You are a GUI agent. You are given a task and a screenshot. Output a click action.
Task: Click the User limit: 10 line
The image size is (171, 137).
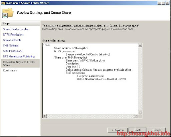click(x=73, y=66)
